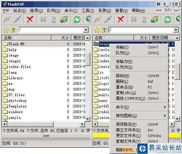Click the play/go transfer icon in right toolbar

[x=144, y=19]
